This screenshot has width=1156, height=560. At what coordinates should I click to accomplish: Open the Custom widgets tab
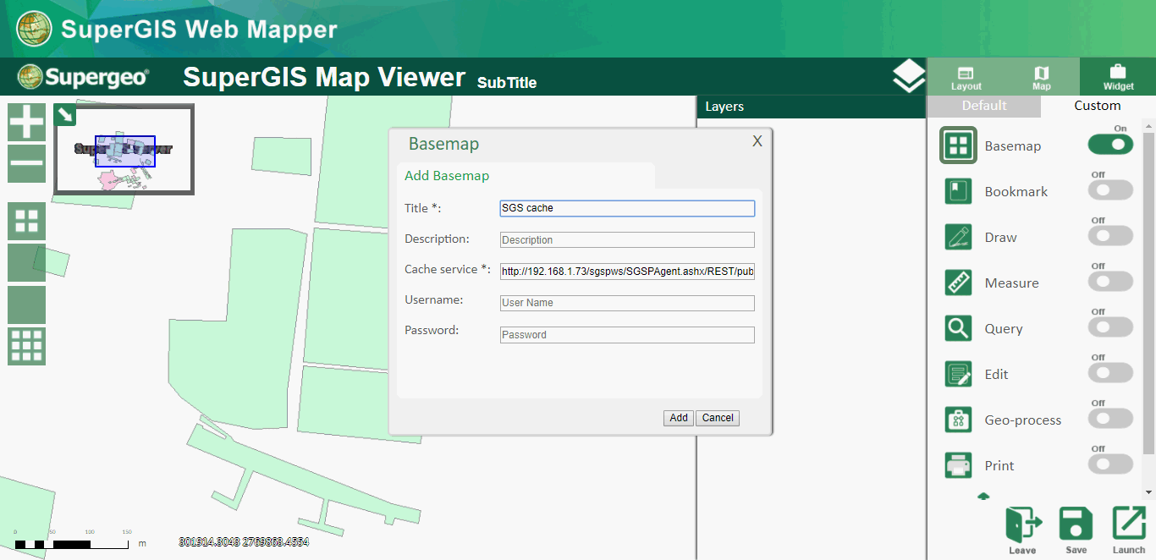coord(1098,106)
